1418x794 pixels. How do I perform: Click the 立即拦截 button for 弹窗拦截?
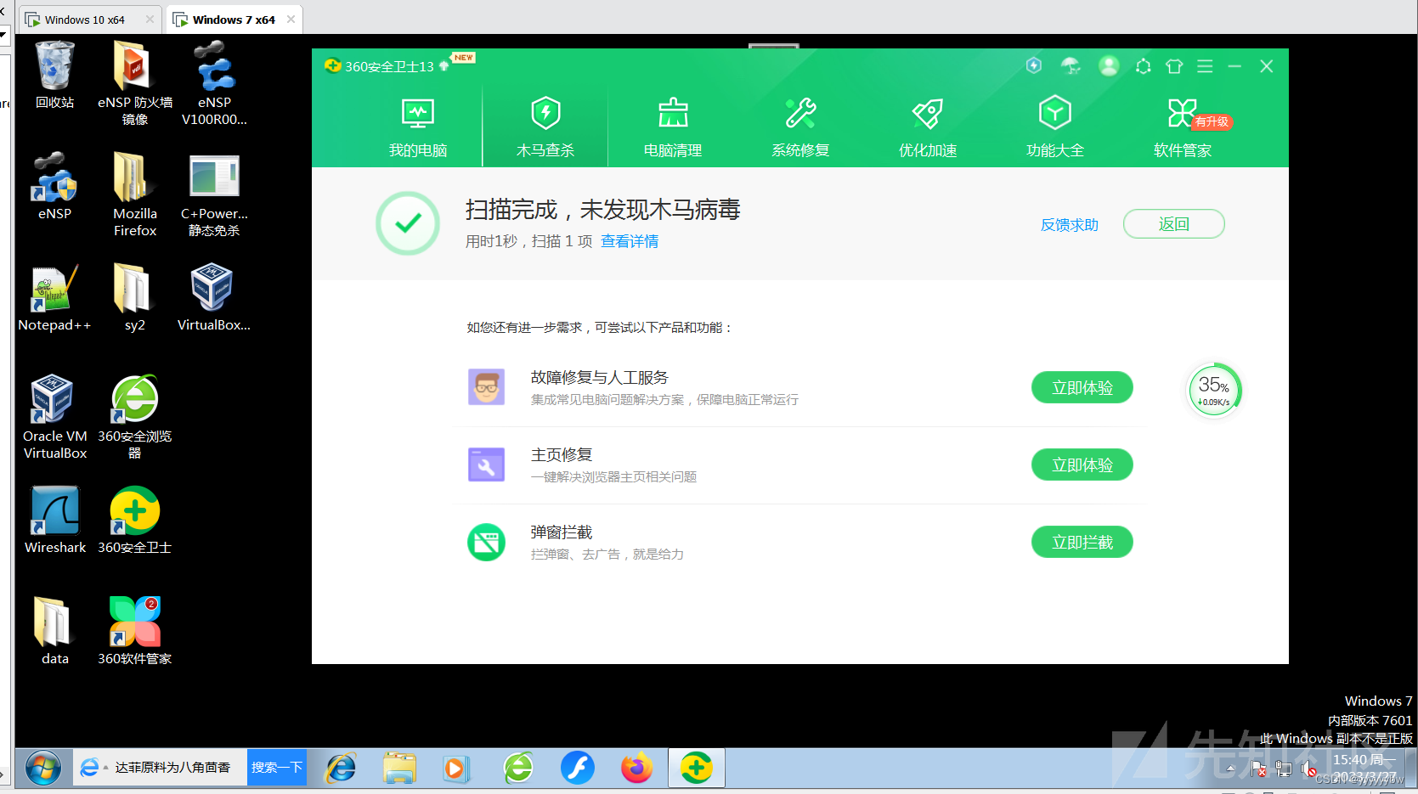click(1082, 543)
